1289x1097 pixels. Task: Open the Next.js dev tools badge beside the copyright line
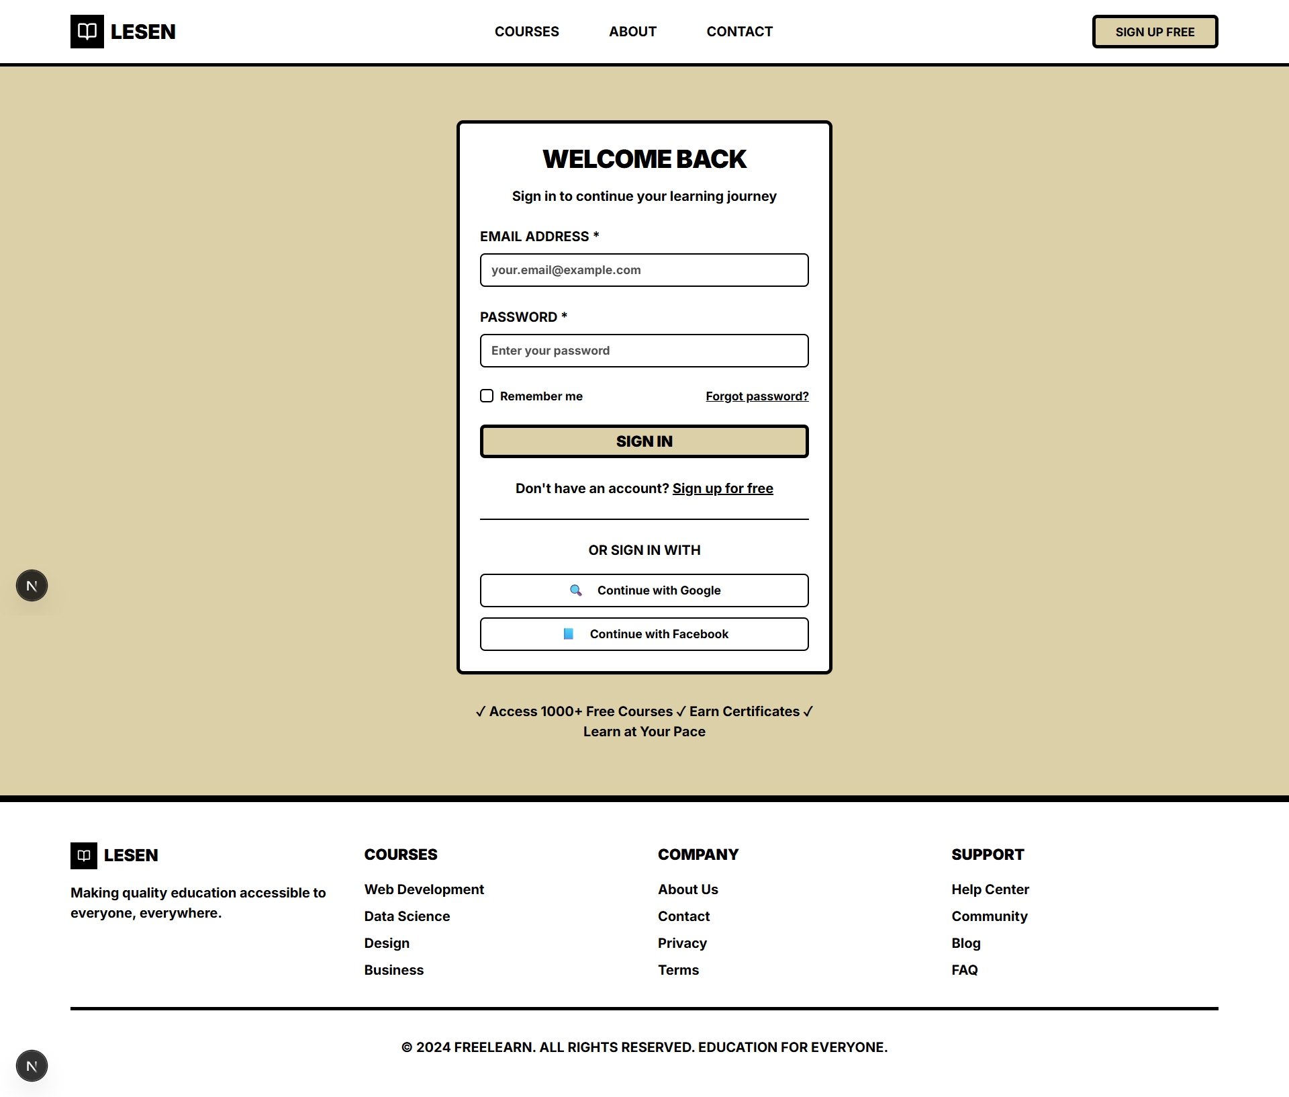coord(32,1066)
